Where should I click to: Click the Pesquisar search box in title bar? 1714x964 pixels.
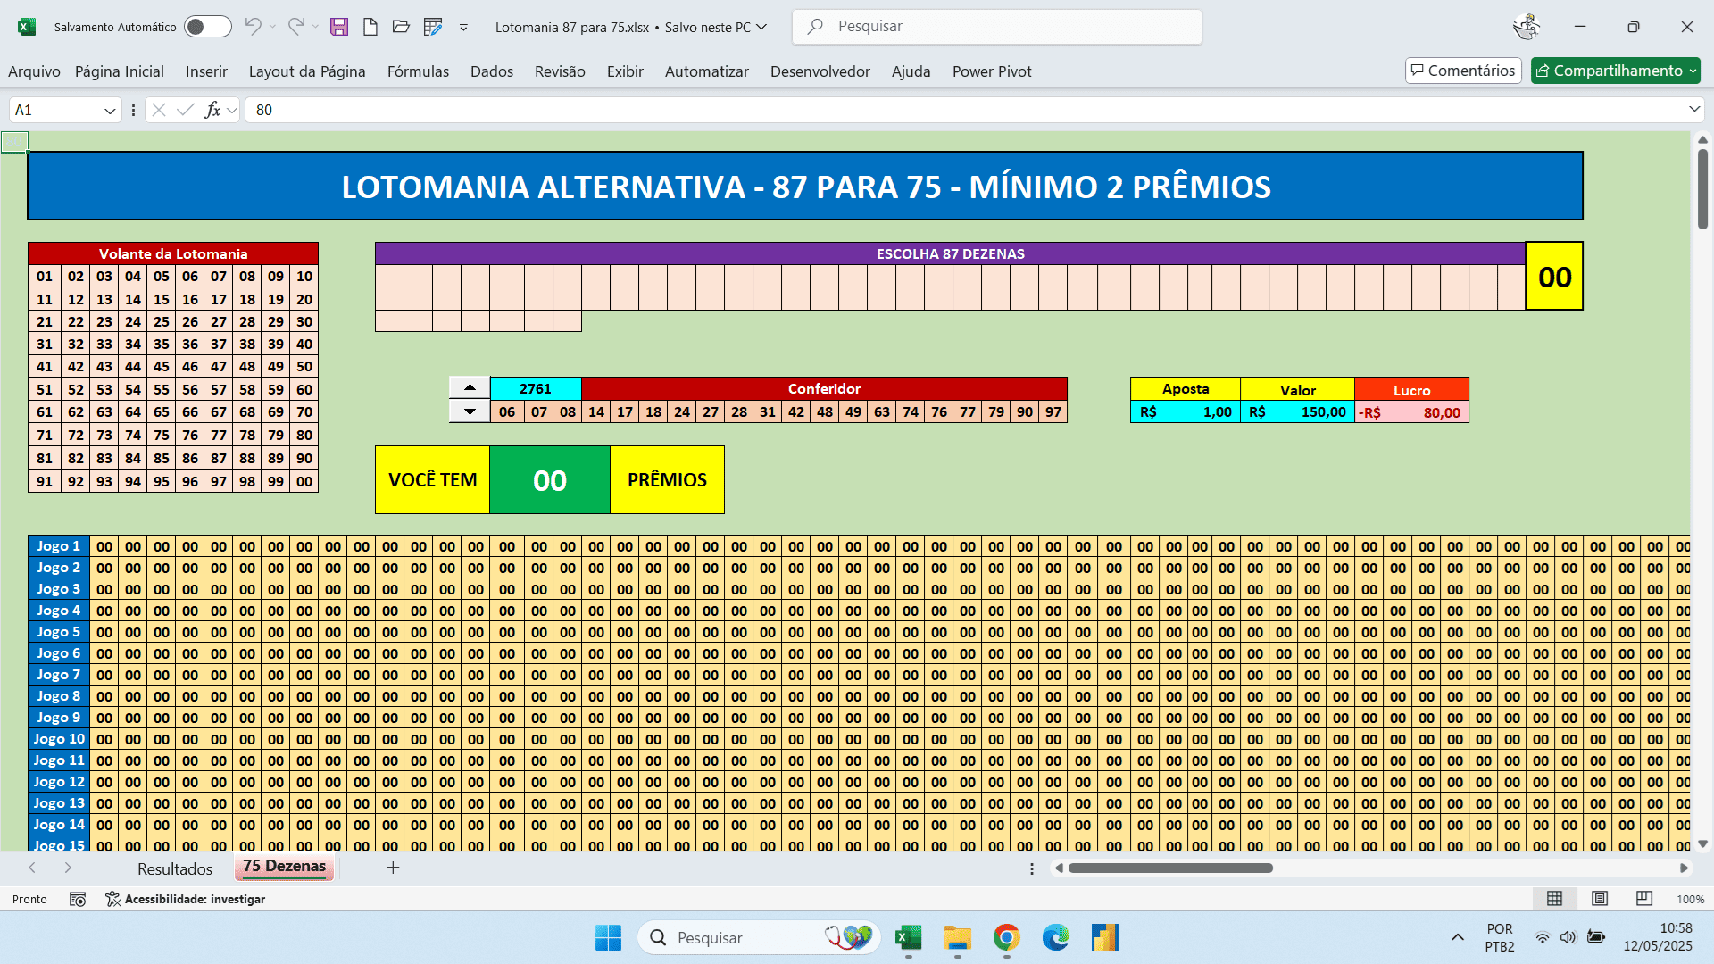[x=997, y=27]
